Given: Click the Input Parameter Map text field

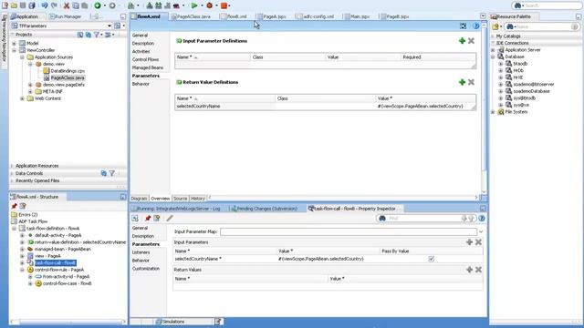Looking at the screenshot, I should 349,231.
